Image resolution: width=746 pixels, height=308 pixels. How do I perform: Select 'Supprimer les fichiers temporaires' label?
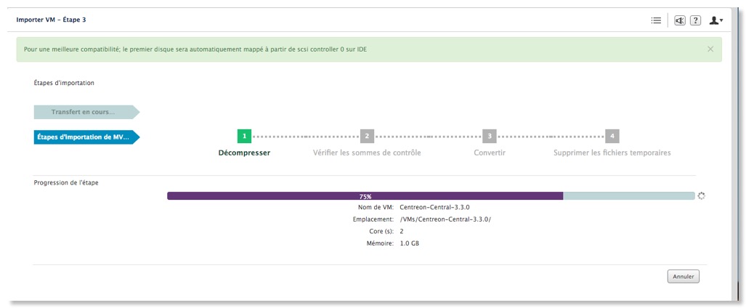(x=612, y=153)
